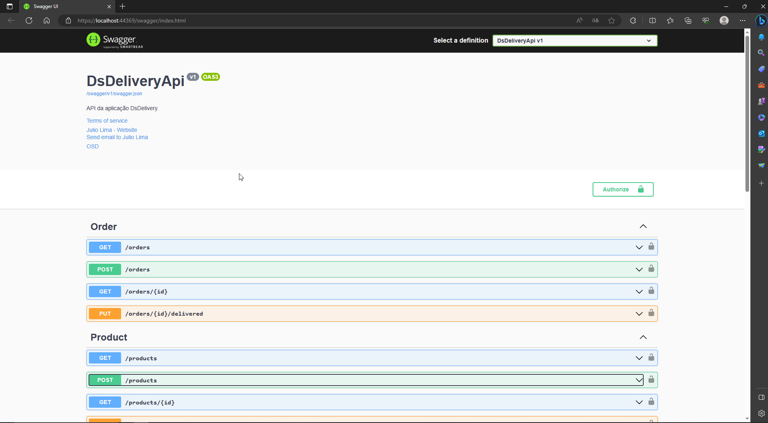Click the lock icon on GET /products
768x423 pixels.
tap(651, 357)
